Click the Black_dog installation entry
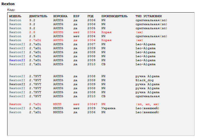This screenshot has height=140, width=206. (x=144, y=80)
